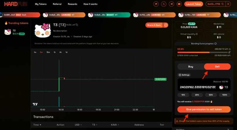Screen dimensions: 237x130
Task: Click the first round social icon before X
Action: (156, 4)
